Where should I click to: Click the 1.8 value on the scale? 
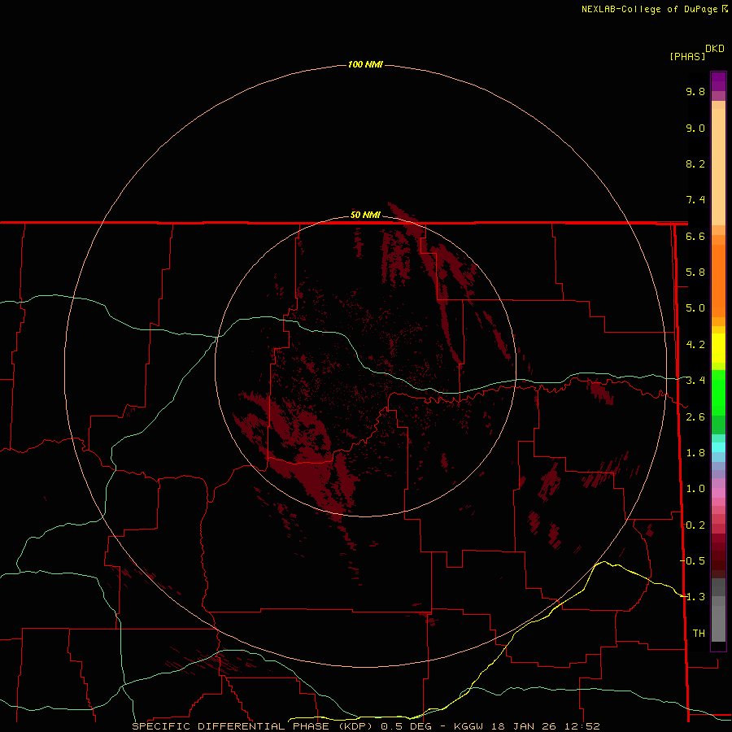[695, 453]
